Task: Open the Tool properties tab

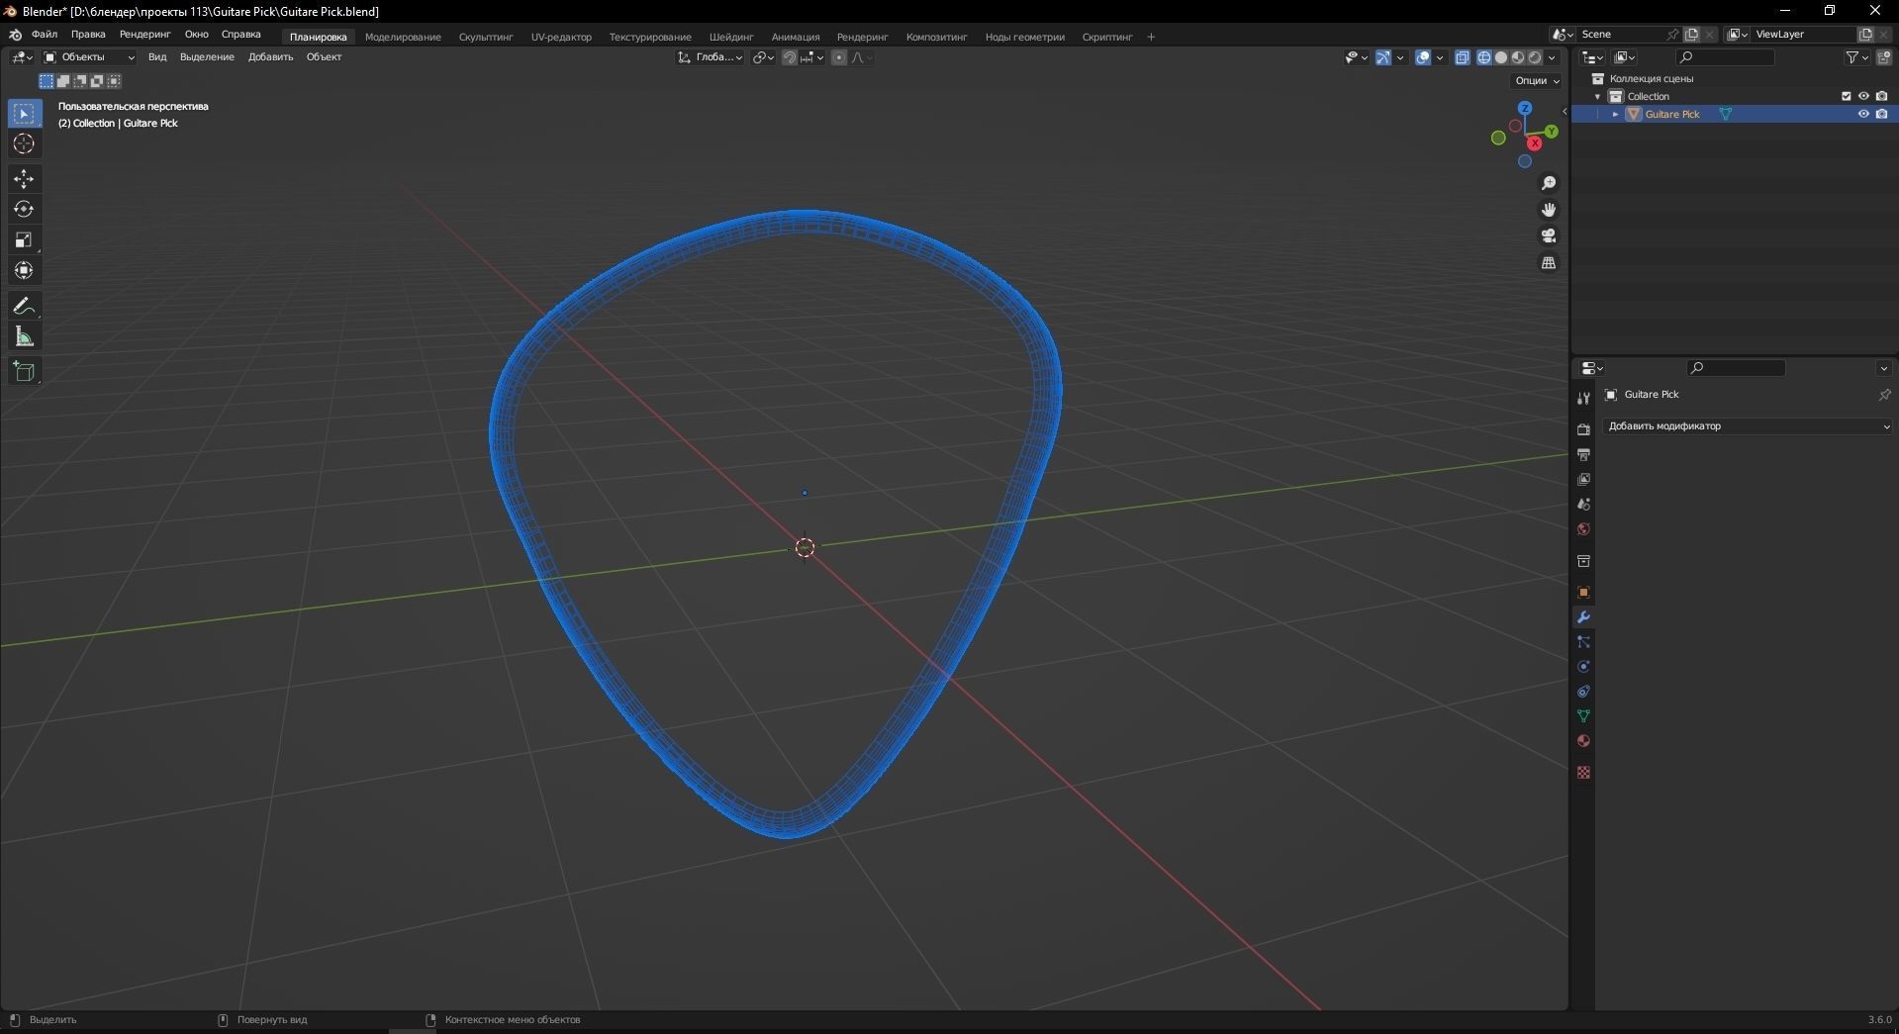Action: 1583,398
